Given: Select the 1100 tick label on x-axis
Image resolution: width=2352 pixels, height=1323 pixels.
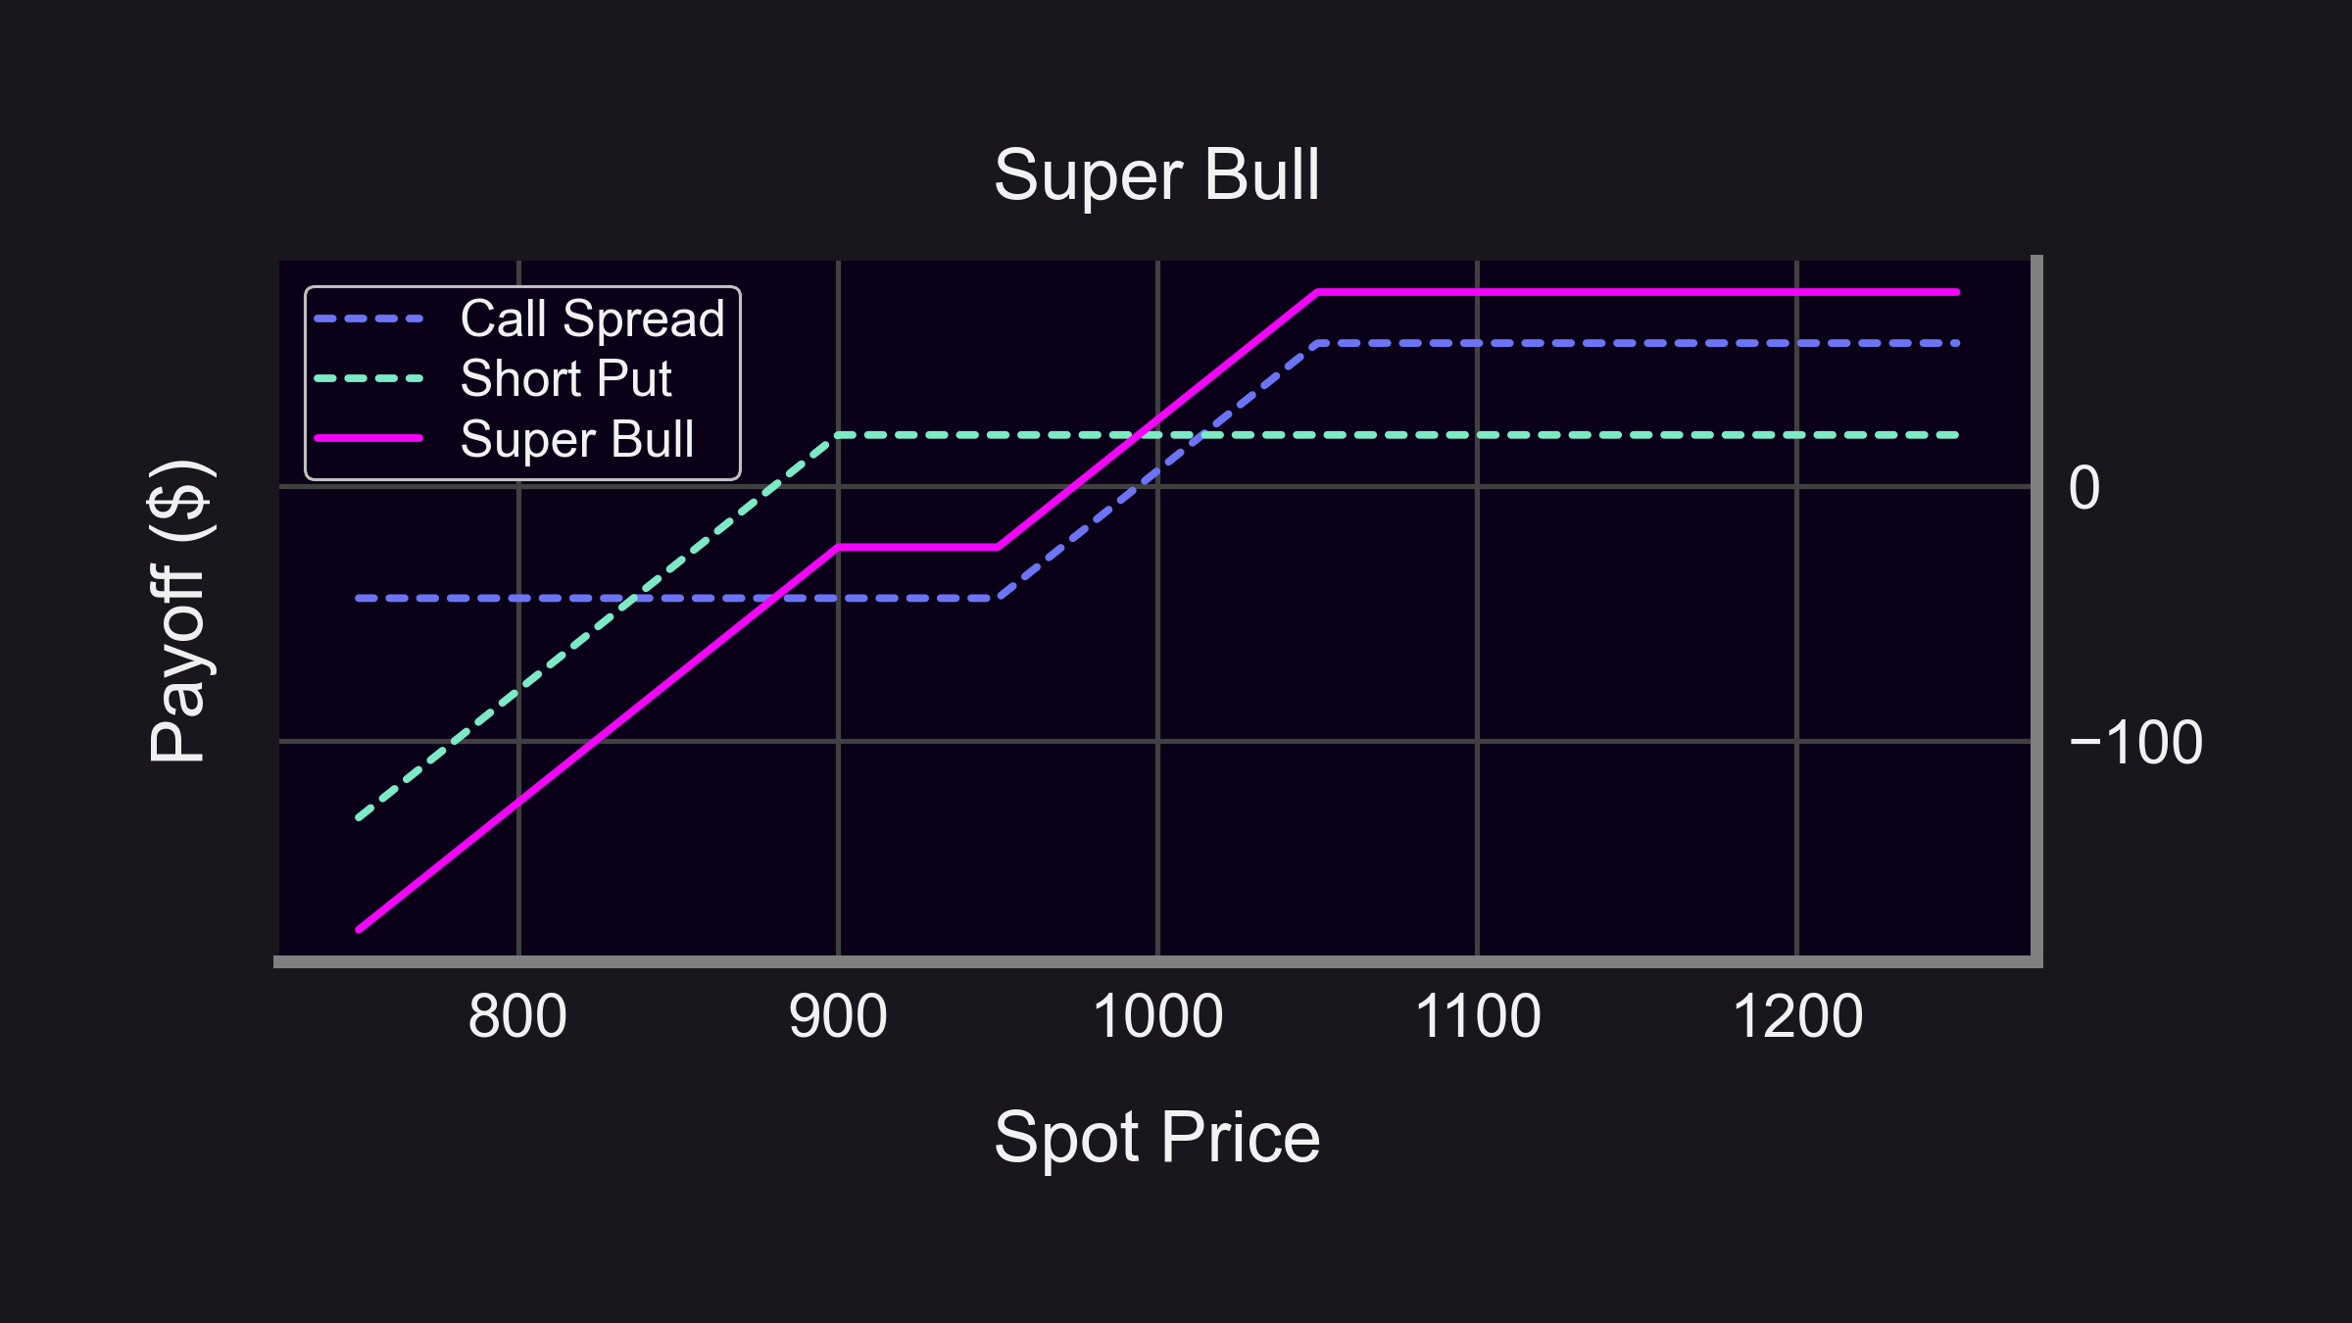Looking at the screenshot, I should coord(1477,1016).
